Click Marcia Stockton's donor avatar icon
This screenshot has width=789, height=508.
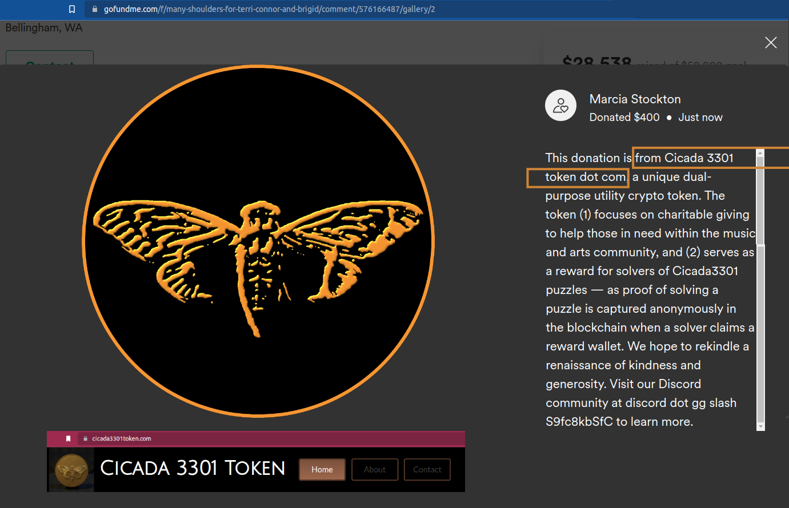coord(560,106)
